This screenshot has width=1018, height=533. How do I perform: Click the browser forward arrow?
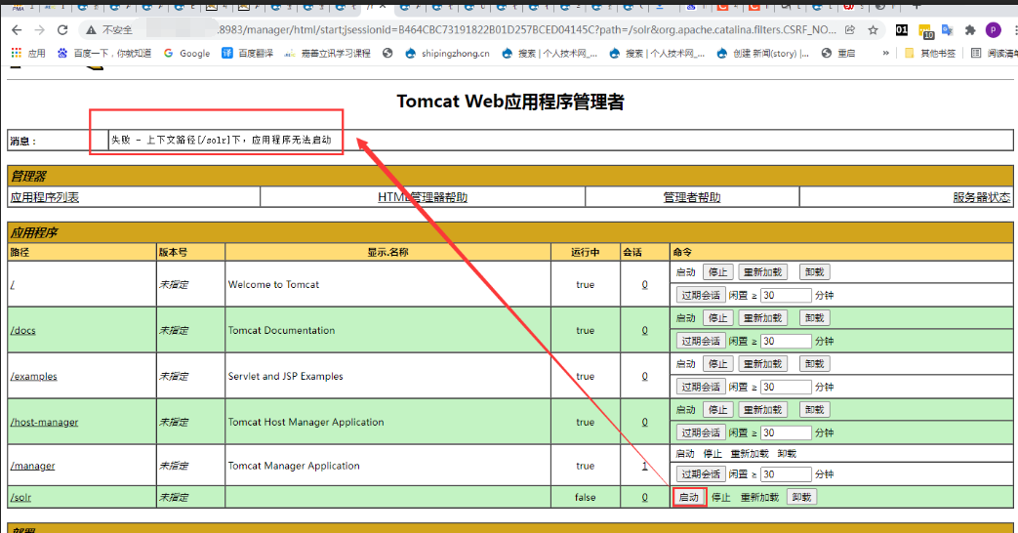coord(40,30)
